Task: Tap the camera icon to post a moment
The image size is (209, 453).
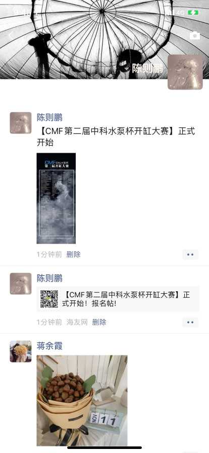Action: 195,35
